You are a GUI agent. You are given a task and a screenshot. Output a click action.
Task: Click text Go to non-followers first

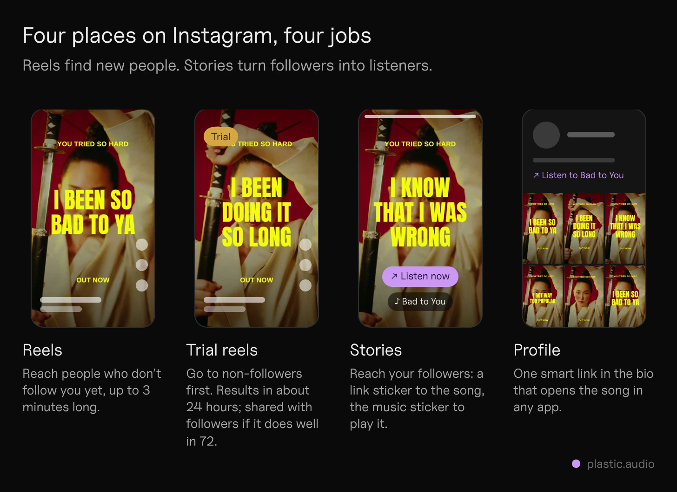[252, 407]
